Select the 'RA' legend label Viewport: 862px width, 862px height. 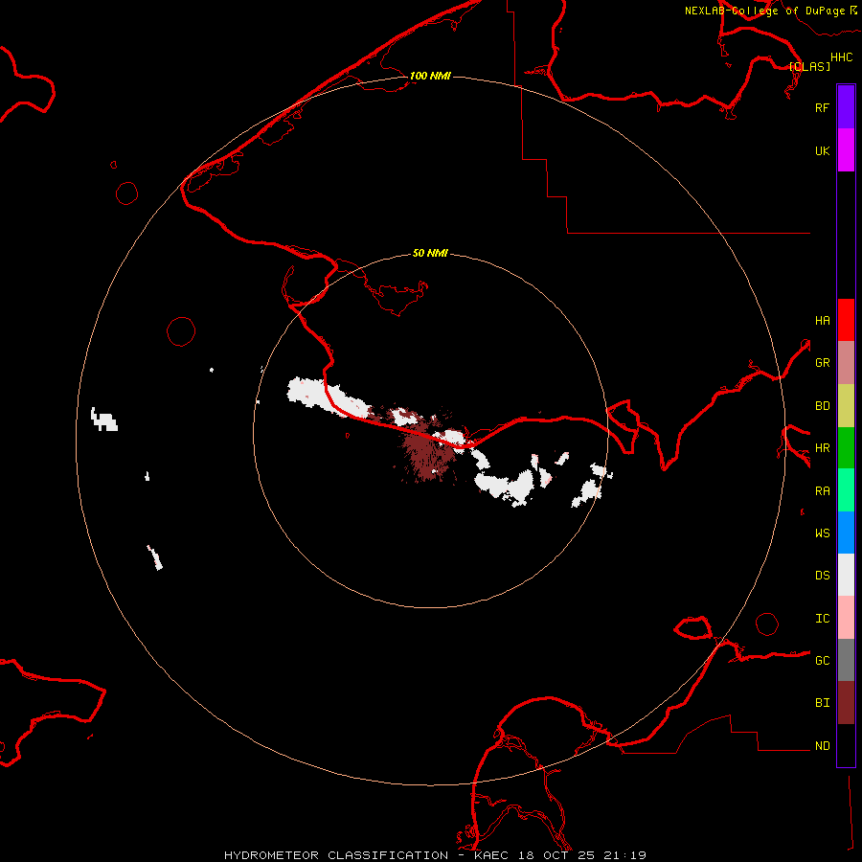pos(822,491)
